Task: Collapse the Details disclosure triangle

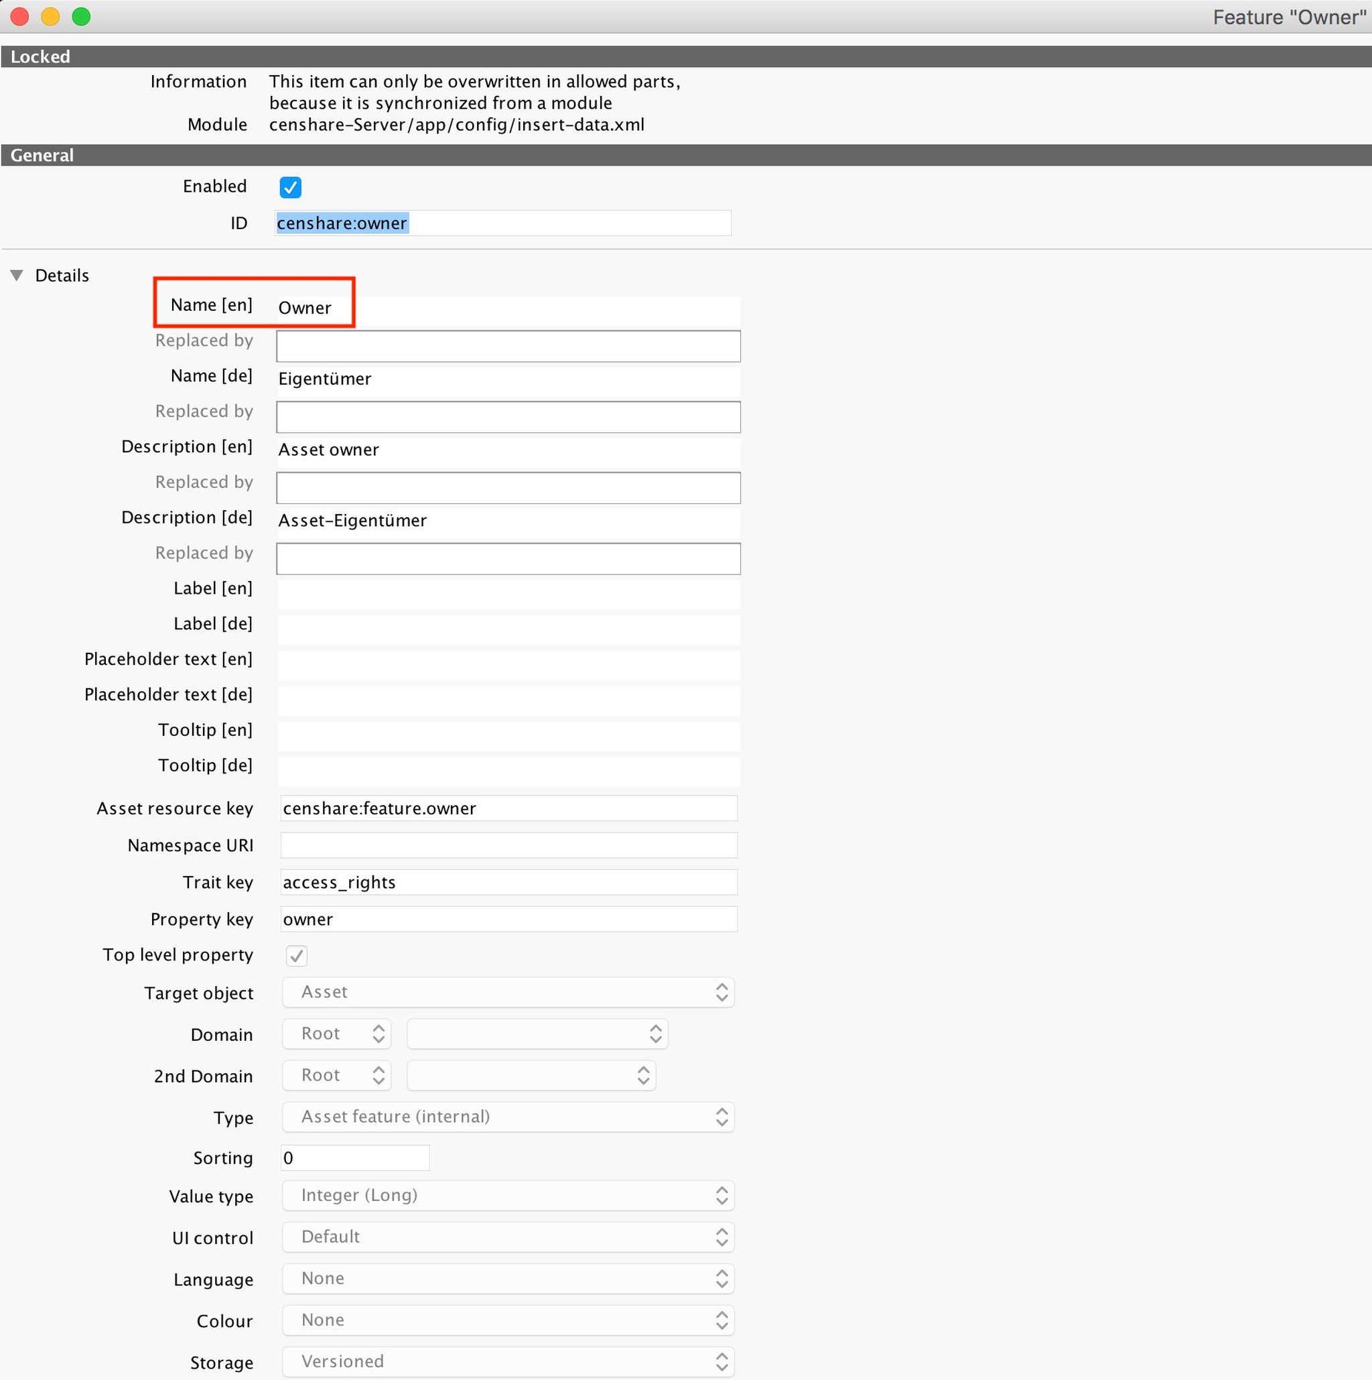Action: 17,275
